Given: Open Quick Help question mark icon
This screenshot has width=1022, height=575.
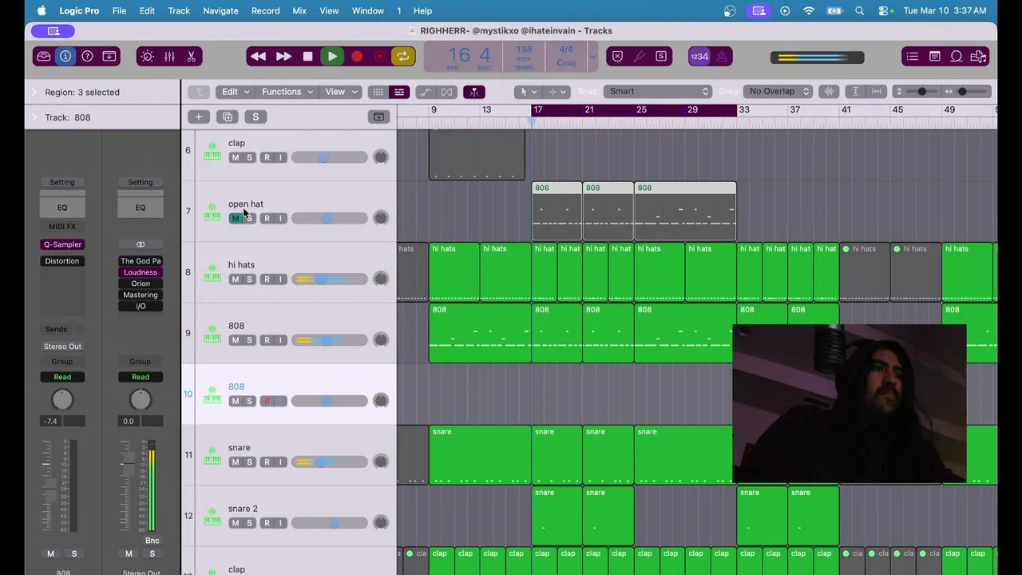Looking at the screenshot, I should (x=87, y=57).
